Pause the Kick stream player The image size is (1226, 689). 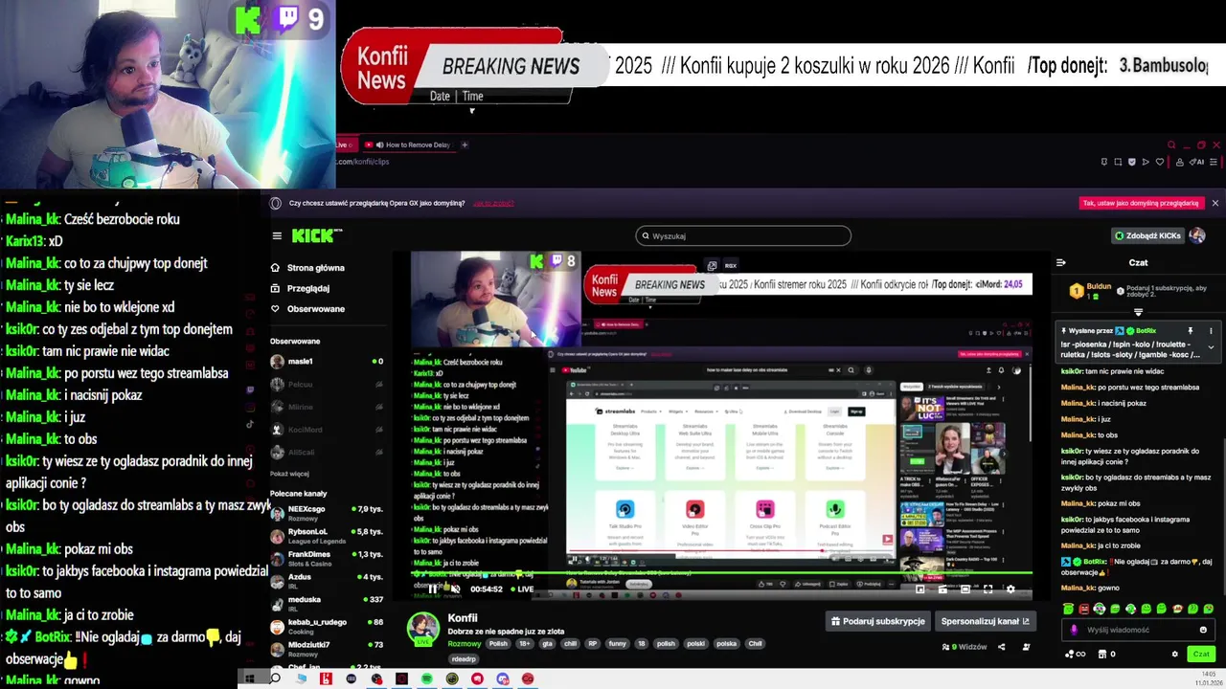click(434, 589)
